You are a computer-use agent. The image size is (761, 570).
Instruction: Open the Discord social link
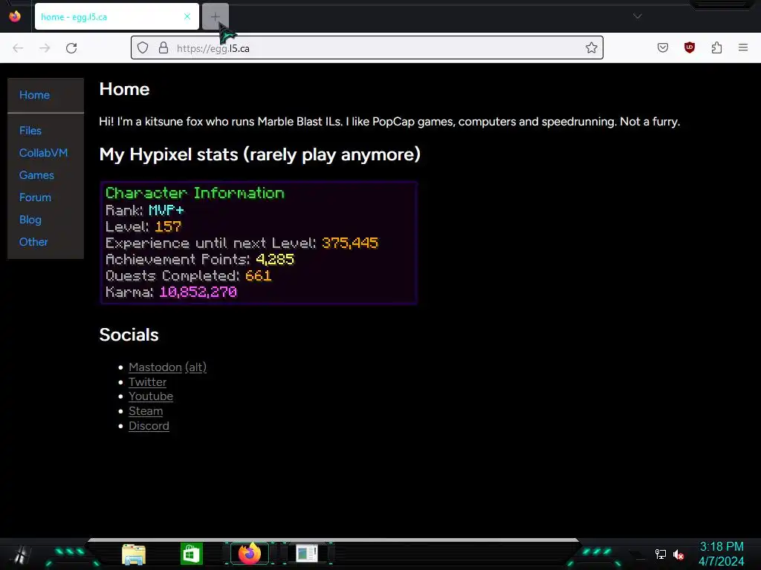[149, 425]
